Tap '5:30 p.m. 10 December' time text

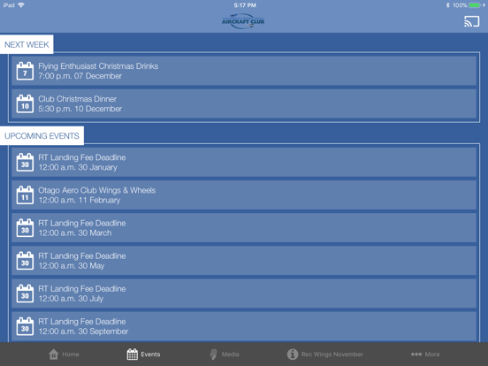click(x=80, y=109)
